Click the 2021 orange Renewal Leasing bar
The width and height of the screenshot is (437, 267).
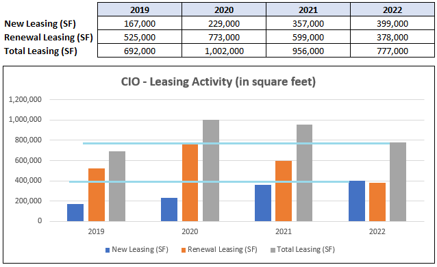point(284,191)
